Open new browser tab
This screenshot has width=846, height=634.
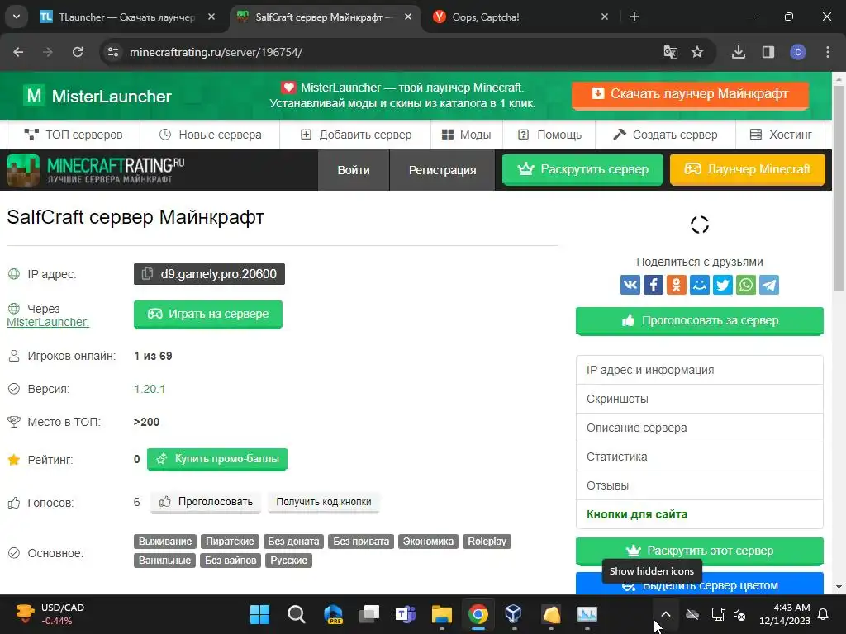[x=634, y=17]
